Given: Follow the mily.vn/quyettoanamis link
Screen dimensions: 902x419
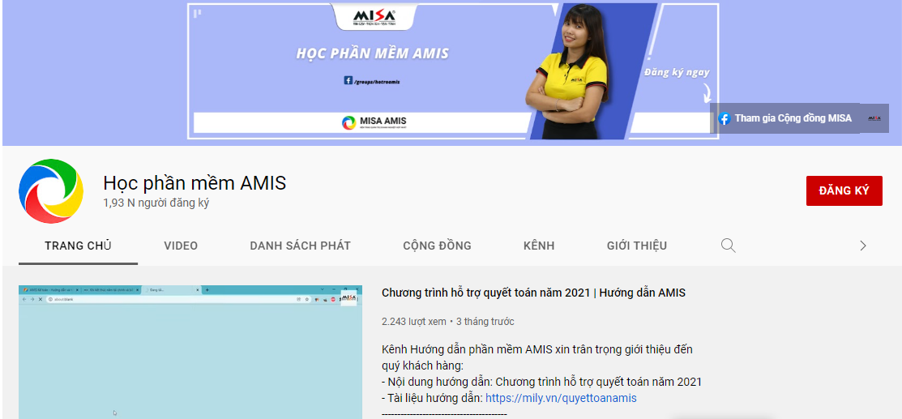Looking at the screenshot, I should [561, 398].
